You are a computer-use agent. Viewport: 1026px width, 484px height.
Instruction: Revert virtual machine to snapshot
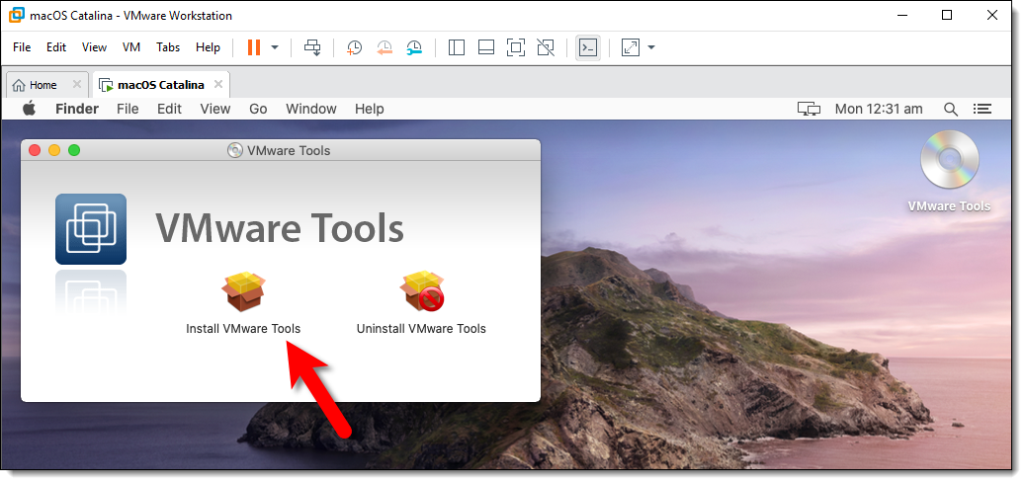tap(385, 47)
